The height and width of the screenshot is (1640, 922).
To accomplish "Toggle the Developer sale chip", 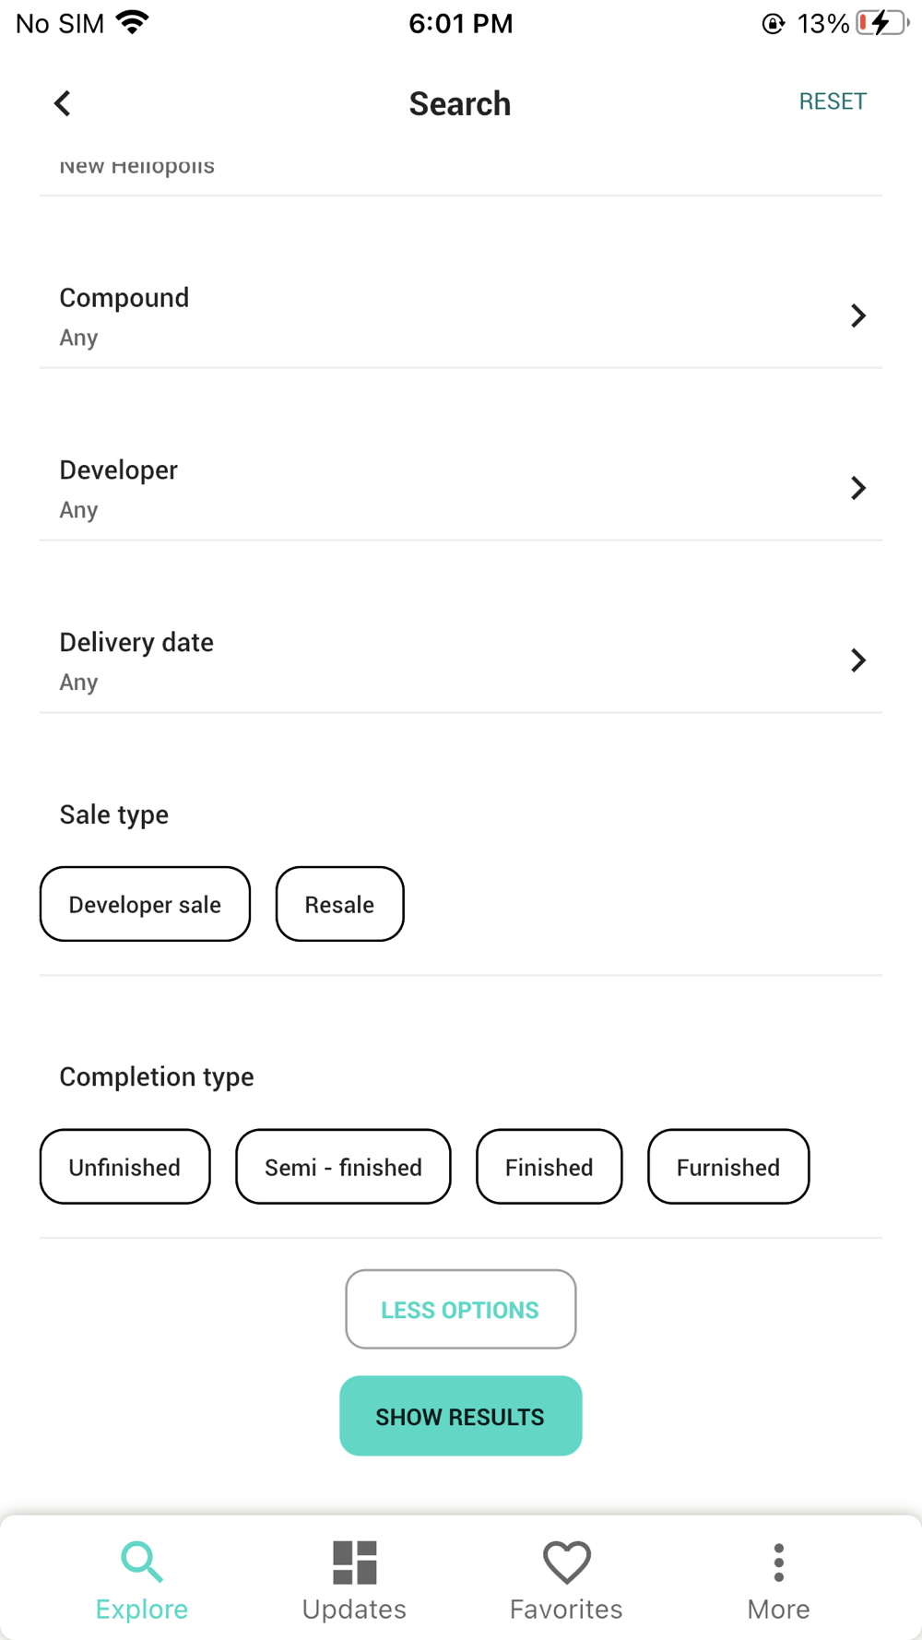I will [x=145, y=904].
